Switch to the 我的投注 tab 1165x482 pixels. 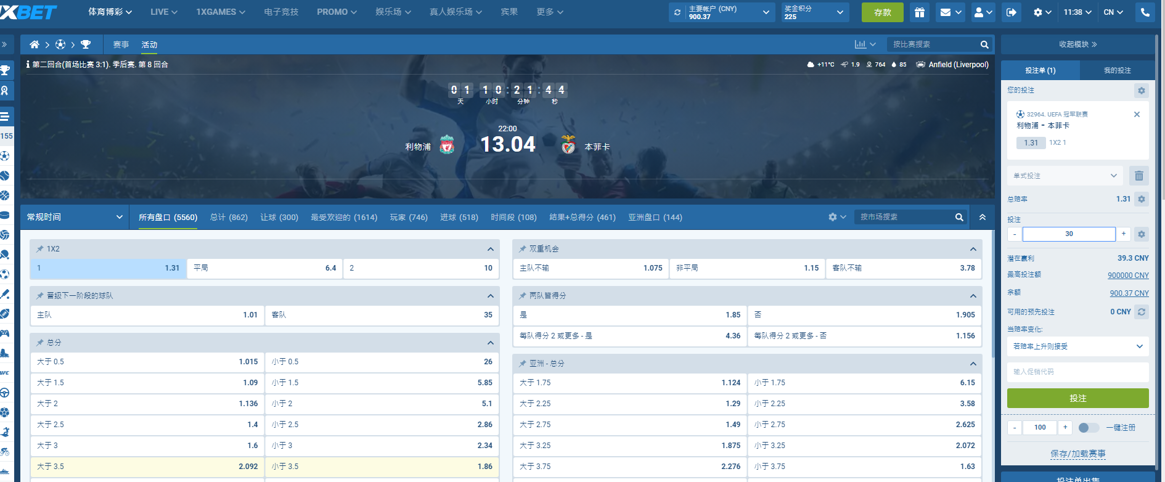(x=1117, y=70)
